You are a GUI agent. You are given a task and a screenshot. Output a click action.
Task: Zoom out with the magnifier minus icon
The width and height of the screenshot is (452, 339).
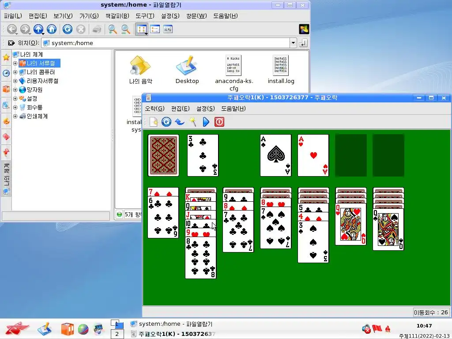click(125, 29)
